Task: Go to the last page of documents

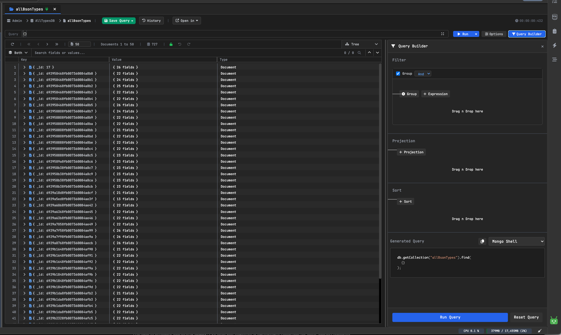Action: pyautogui.click(x=57, y=44)
